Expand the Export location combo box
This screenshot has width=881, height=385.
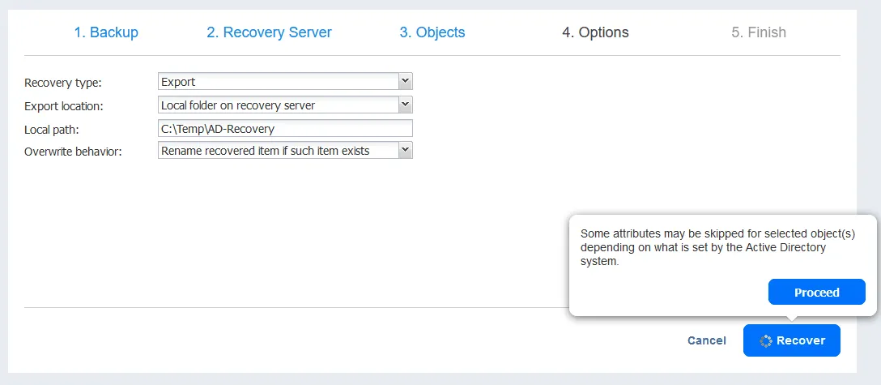coord(279,105)
